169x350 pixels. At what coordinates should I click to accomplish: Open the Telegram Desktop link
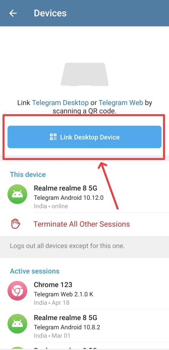point(60,103)
